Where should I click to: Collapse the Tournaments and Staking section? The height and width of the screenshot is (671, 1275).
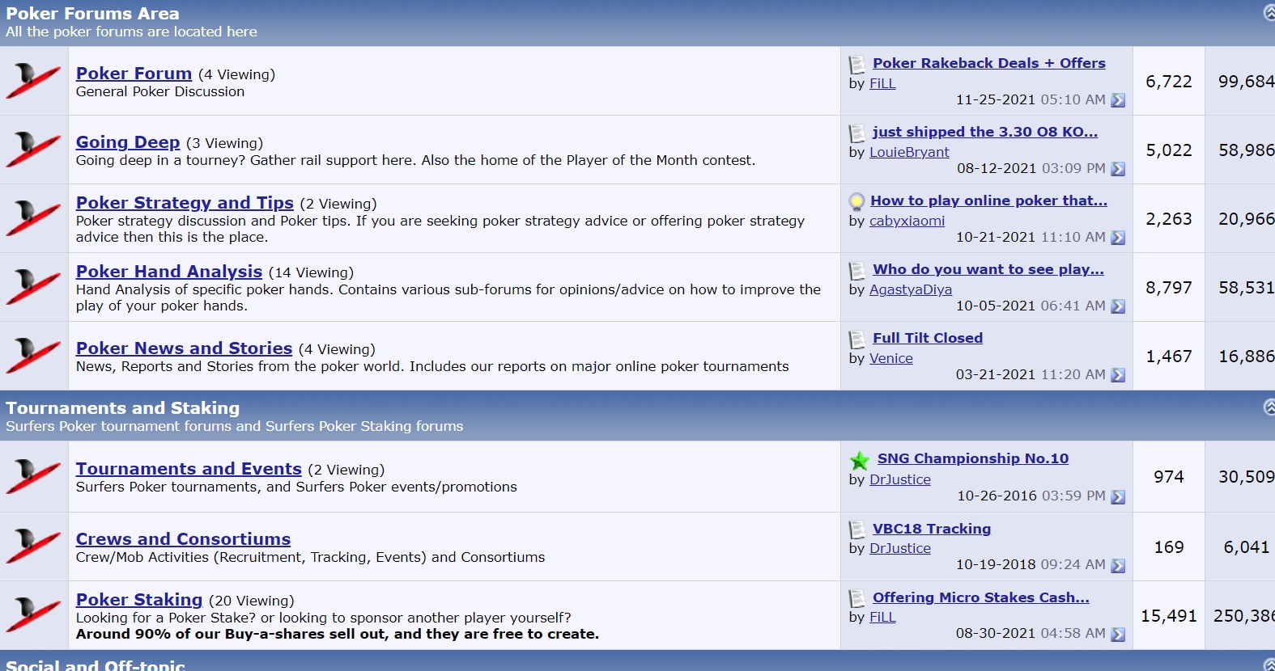[1269, 407]
